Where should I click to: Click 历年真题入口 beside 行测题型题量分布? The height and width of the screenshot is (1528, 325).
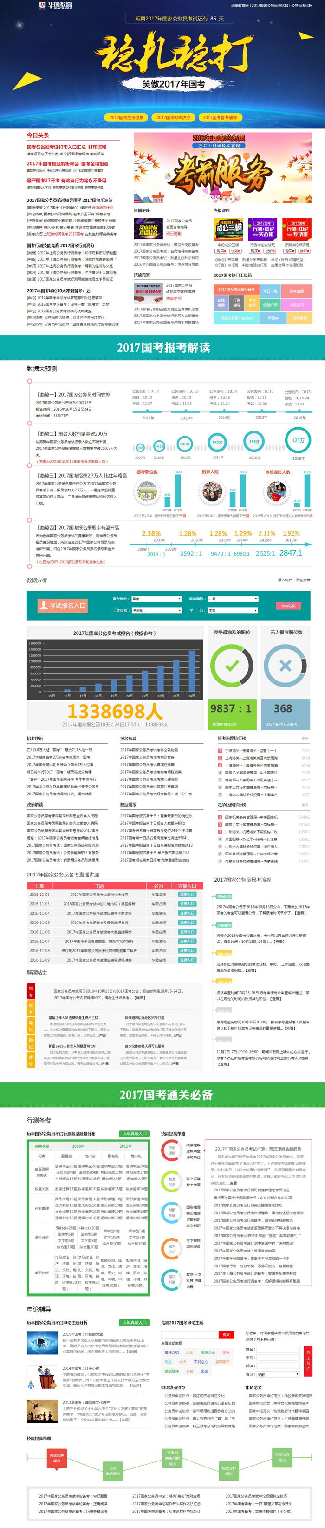(x=134, y=1133)
